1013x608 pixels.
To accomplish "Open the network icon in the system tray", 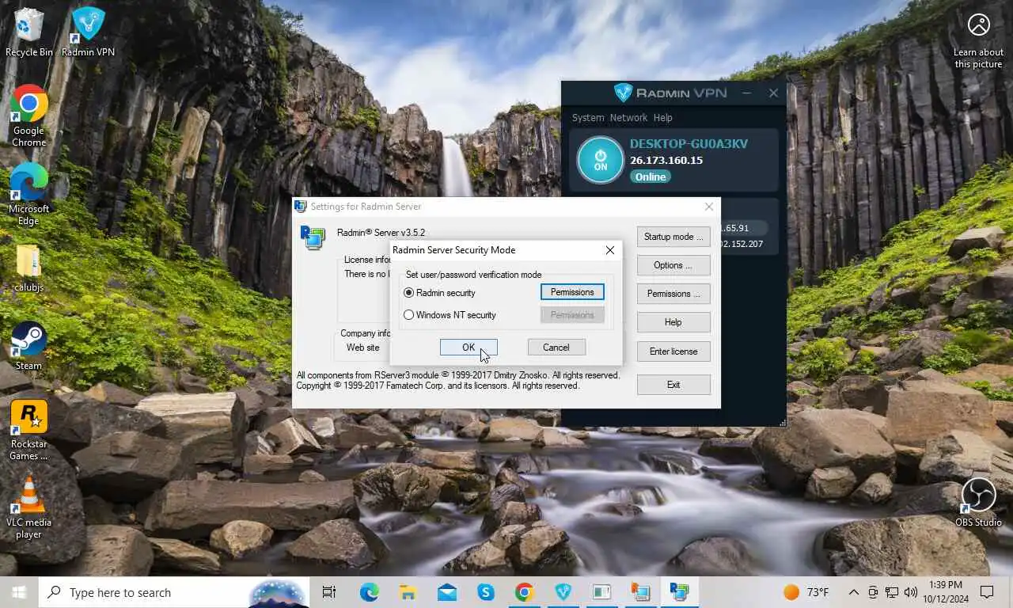I will tap(892, 592).
